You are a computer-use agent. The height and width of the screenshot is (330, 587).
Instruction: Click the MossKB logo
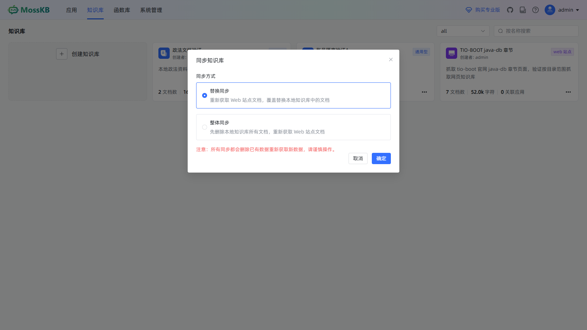point(29,10)
